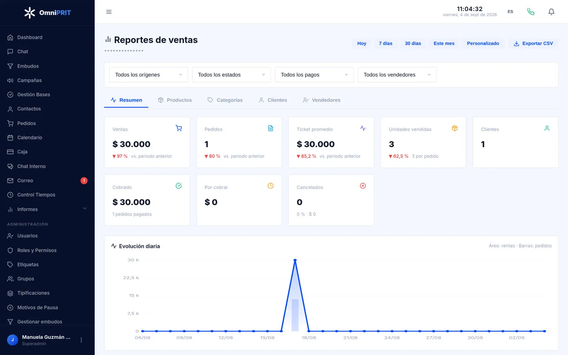The width and height of the screenshot is (568, 355).
Task: Switch to the Categorías tab
Action: 225,100
